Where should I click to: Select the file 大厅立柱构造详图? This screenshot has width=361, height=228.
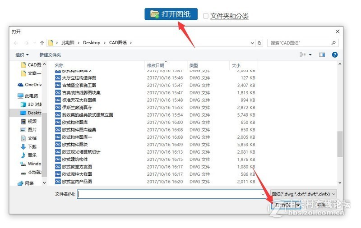79,78
